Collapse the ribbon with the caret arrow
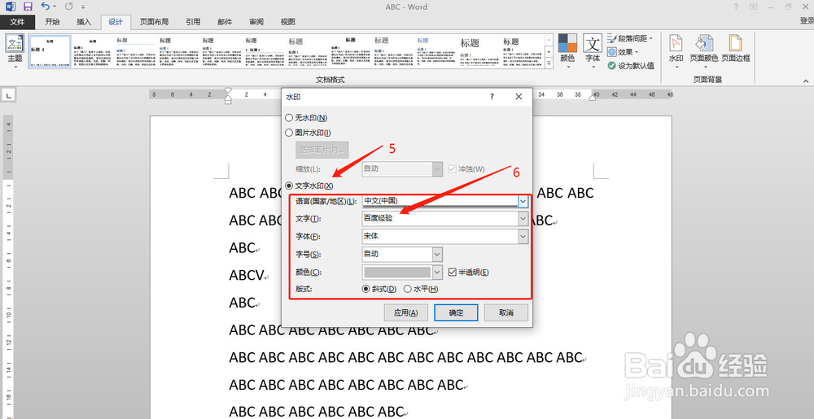814x419 pixels. pos(806,81)
